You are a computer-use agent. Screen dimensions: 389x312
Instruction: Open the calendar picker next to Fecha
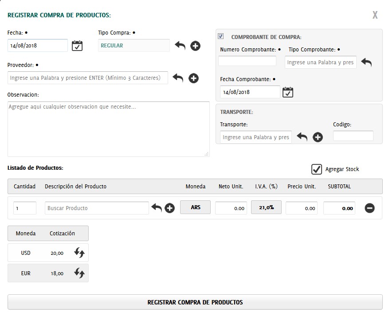(77, 46)
